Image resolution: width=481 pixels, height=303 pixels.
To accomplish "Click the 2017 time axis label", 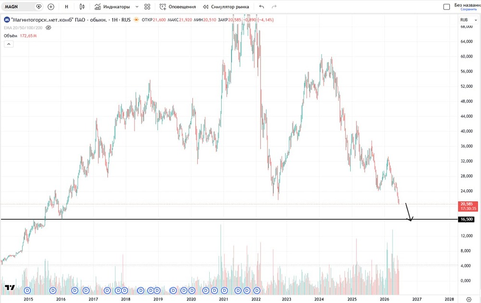I will coord(93,299).
